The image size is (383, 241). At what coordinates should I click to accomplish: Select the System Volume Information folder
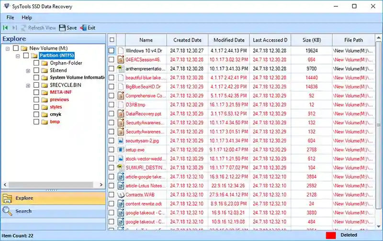(x=77, y=77)
